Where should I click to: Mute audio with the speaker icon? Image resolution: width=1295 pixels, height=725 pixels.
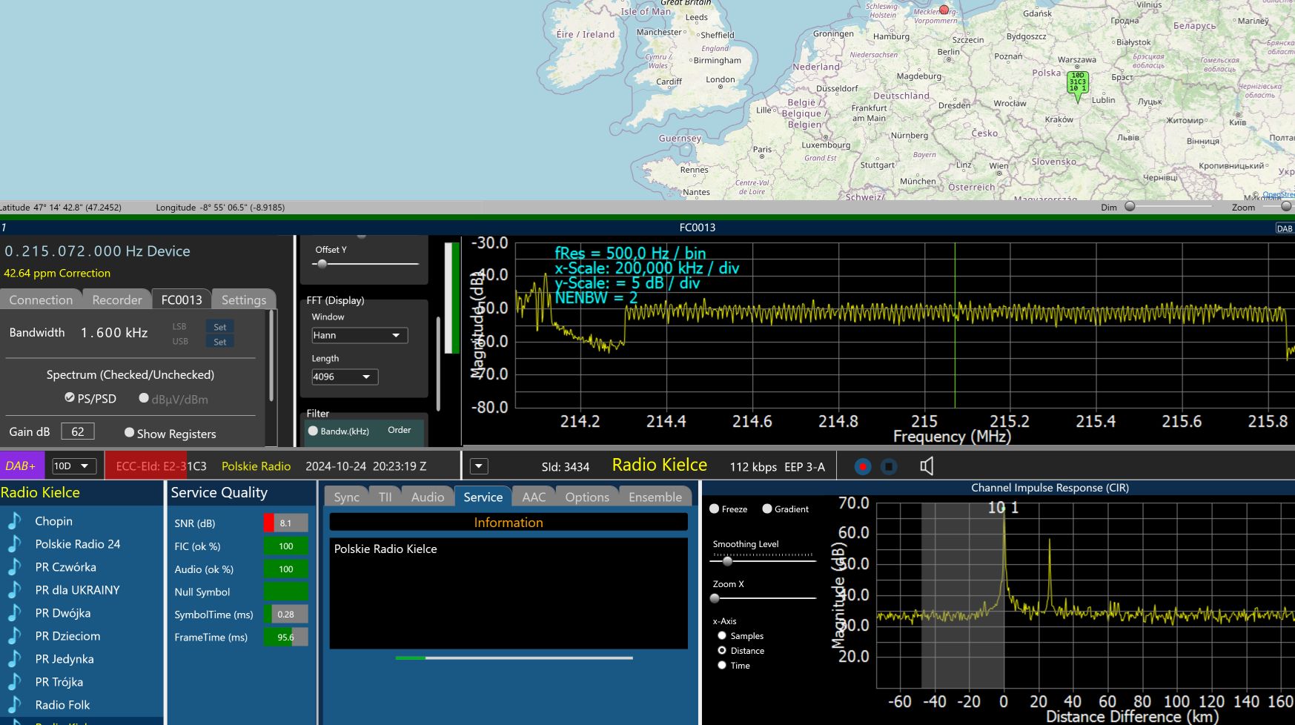click(927, 466)
